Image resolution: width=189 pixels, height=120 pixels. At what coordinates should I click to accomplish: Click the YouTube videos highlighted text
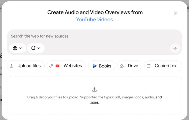point(94,19)
